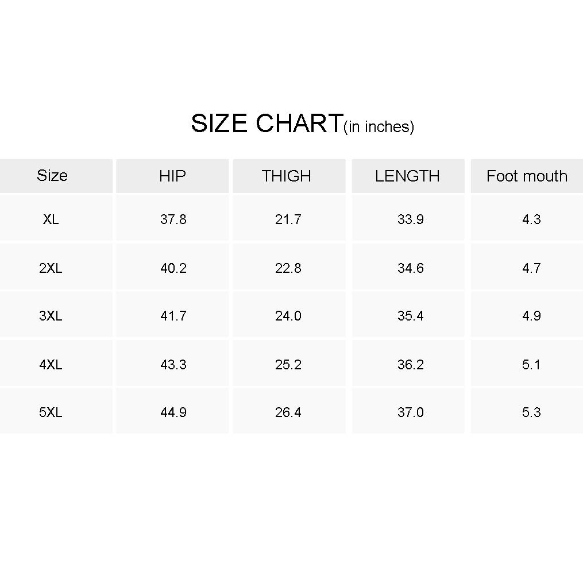This screenshot has width=583, height=583.
Task: Click the SIZE CHART title text
Action: (x=266, y=123)
